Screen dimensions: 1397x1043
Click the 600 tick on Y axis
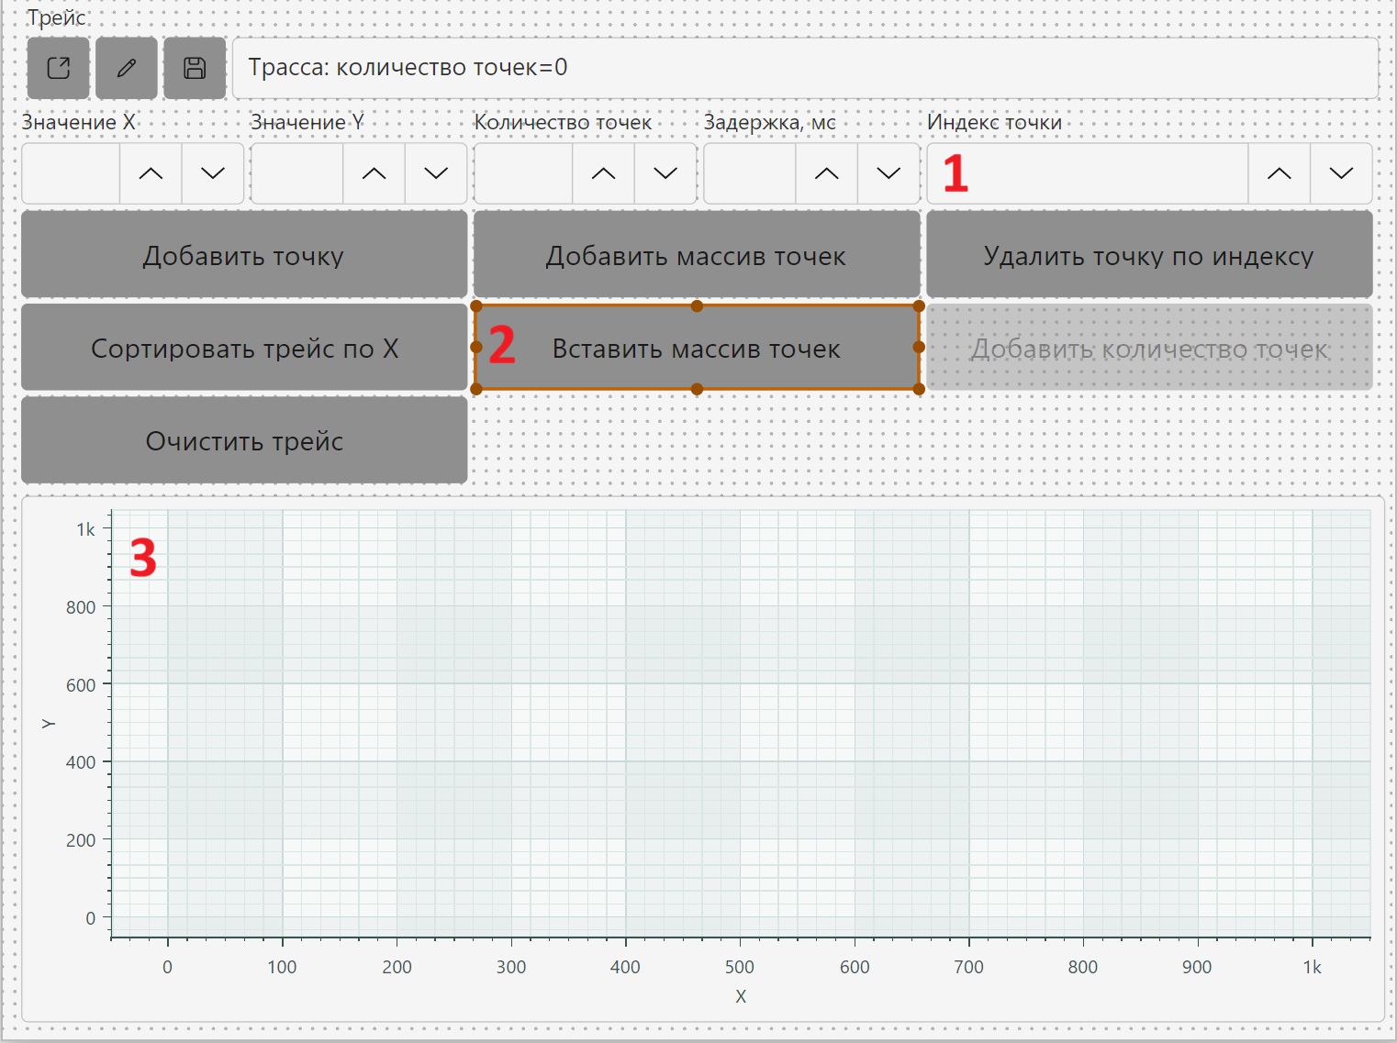pyautogui.click(x=81, y=685)
